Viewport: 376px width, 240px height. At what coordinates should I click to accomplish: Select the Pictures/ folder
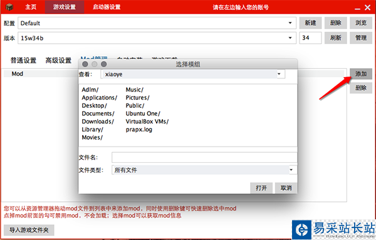pos(137,98)
